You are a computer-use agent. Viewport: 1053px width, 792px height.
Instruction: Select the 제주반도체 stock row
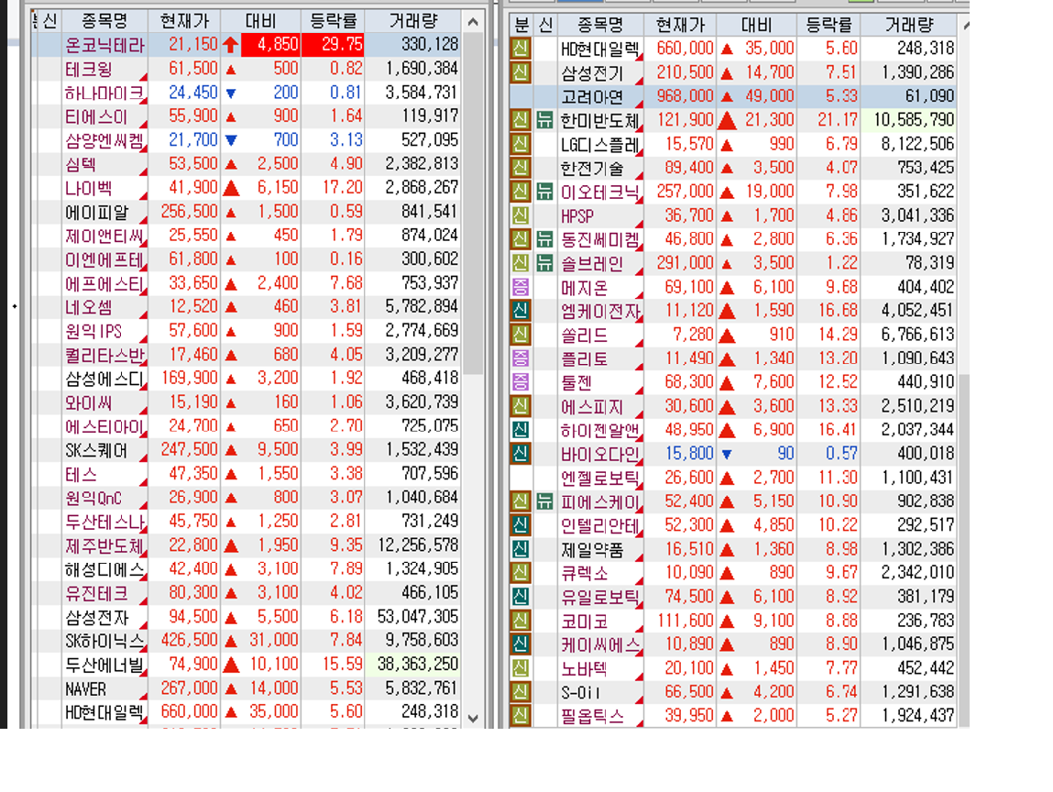[x=246, y=545]
